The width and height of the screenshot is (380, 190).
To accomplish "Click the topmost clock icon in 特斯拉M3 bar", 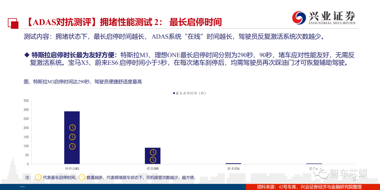I will pos(72,127).
